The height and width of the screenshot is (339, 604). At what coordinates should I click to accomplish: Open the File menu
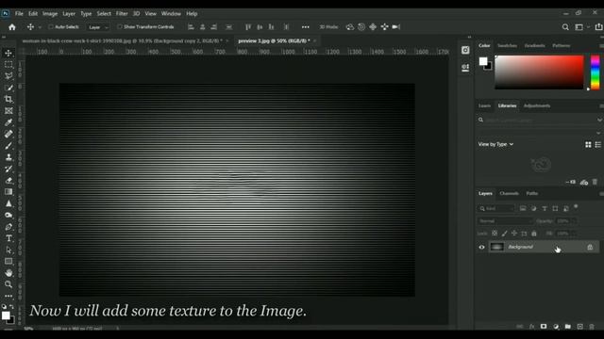[19, 13]
